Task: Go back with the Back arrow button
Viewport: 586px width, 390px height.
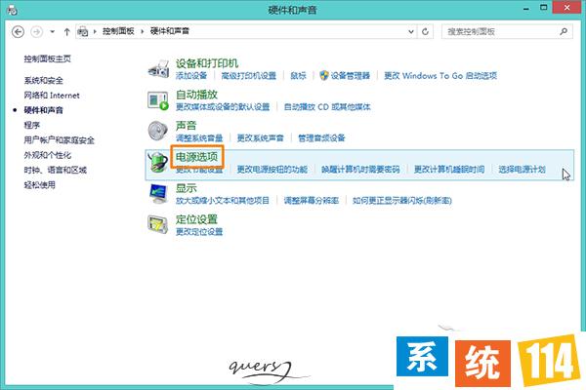Action: pos(18,32)
